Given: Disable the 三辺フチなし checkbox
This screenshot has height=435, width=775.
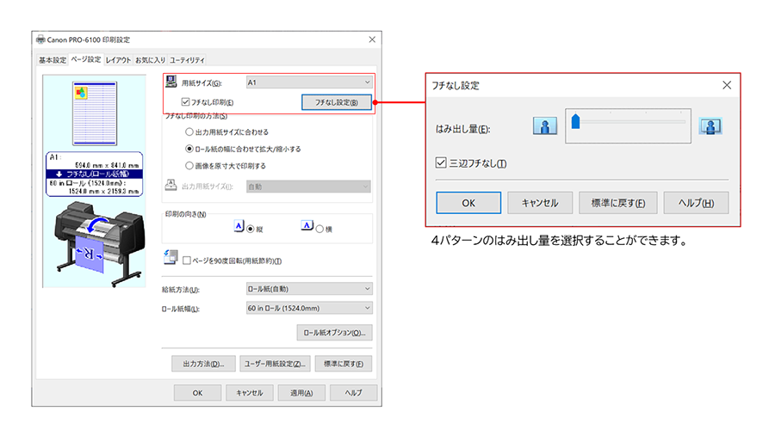Looking at the screenshot, I should click(x=442, y=162).
